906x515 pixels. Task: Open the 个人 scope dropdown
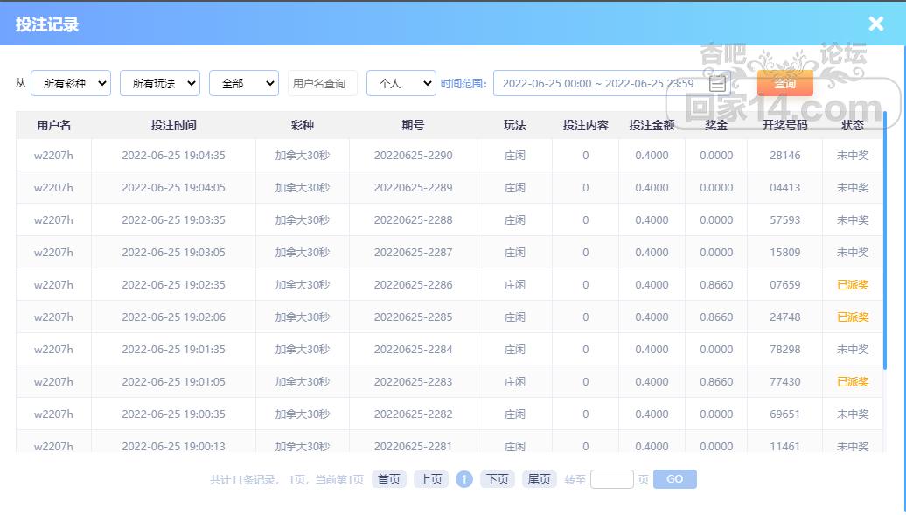pyautogui.click(x=401, y=83)
